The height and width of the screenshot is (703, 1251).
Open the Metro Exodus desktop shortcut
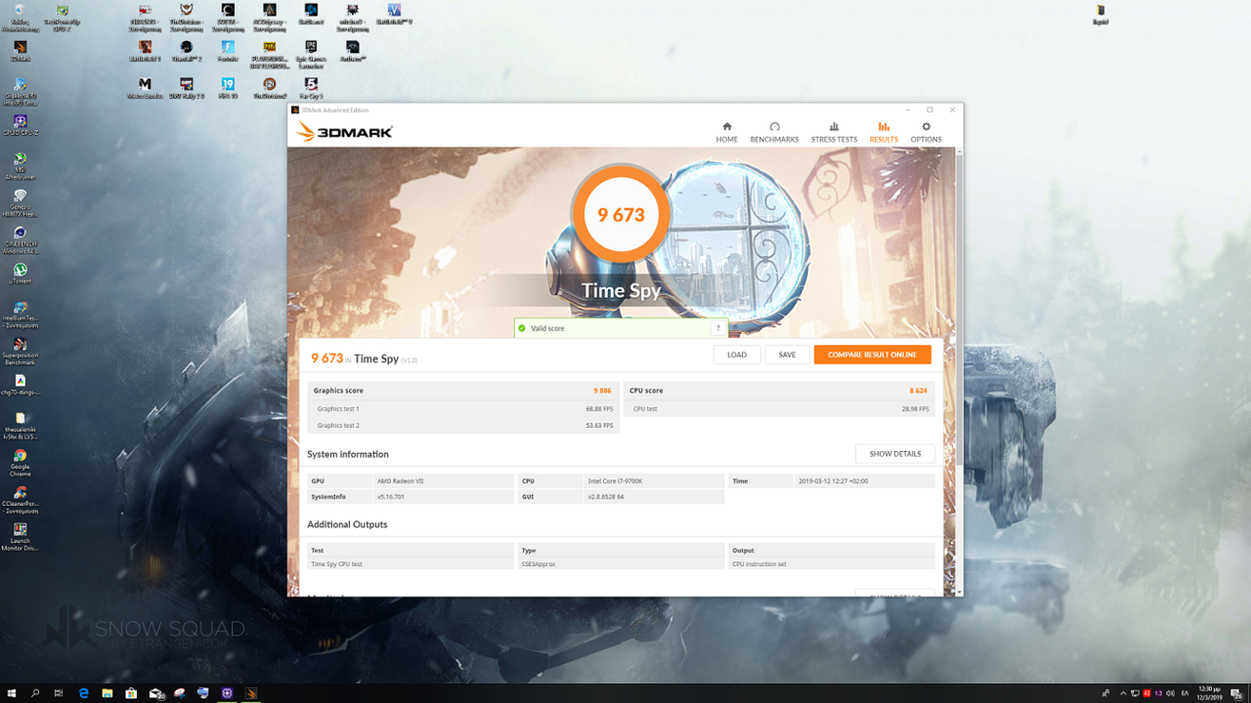click(x=145, y=88)
